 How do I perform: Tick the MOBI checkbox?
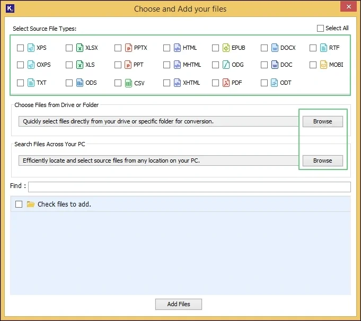coord(313,65)
